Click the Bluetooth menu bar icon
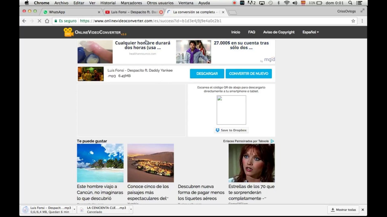 tap(278, 3)
